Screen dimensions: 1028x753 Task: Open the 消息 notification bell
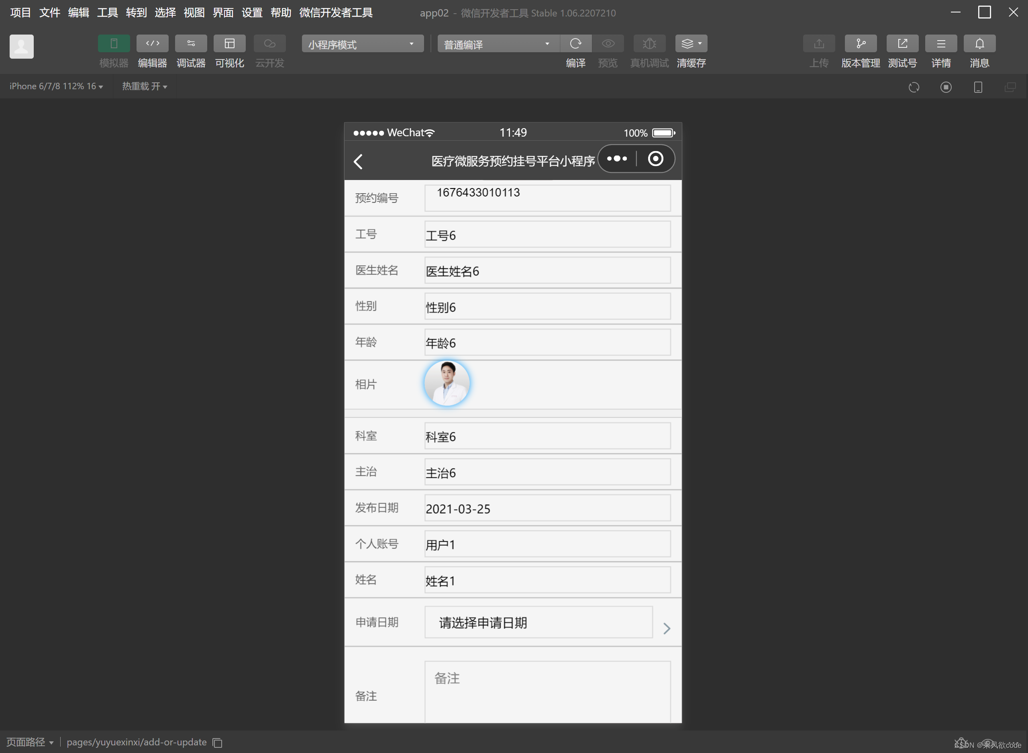[979, 43]
